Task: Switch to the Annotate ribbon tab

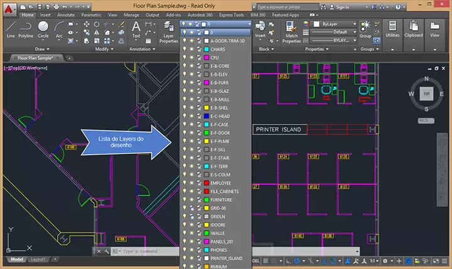Action: click(65, 14)
